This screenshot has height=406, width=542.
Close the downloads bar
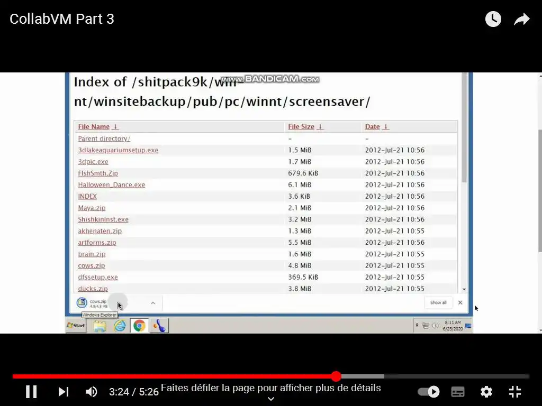460,302
